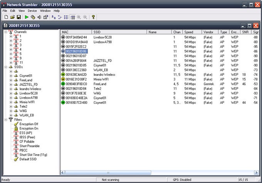Expand channel 11 in the tree
Image resolution: width=262 pixels, height=183 pixels.
pyautogui.click(x=11, y=63)
